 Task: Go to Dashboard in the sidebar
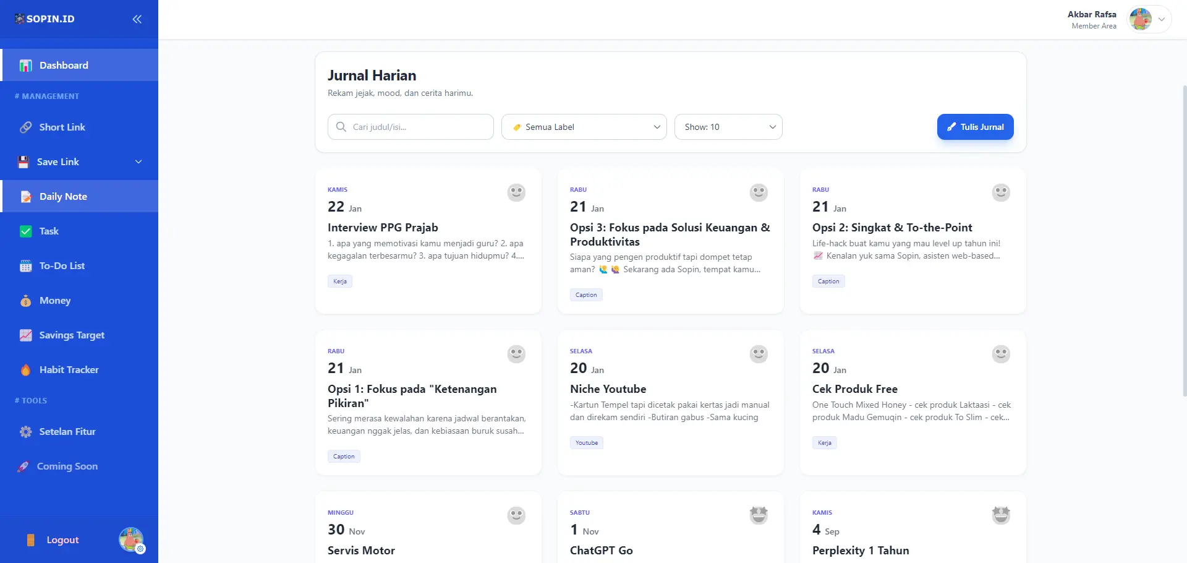click(79, 65)
